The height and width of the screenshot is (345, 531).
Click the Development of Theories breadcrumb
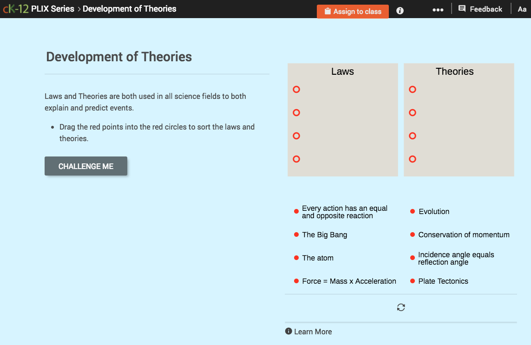(x=129, y=8)
